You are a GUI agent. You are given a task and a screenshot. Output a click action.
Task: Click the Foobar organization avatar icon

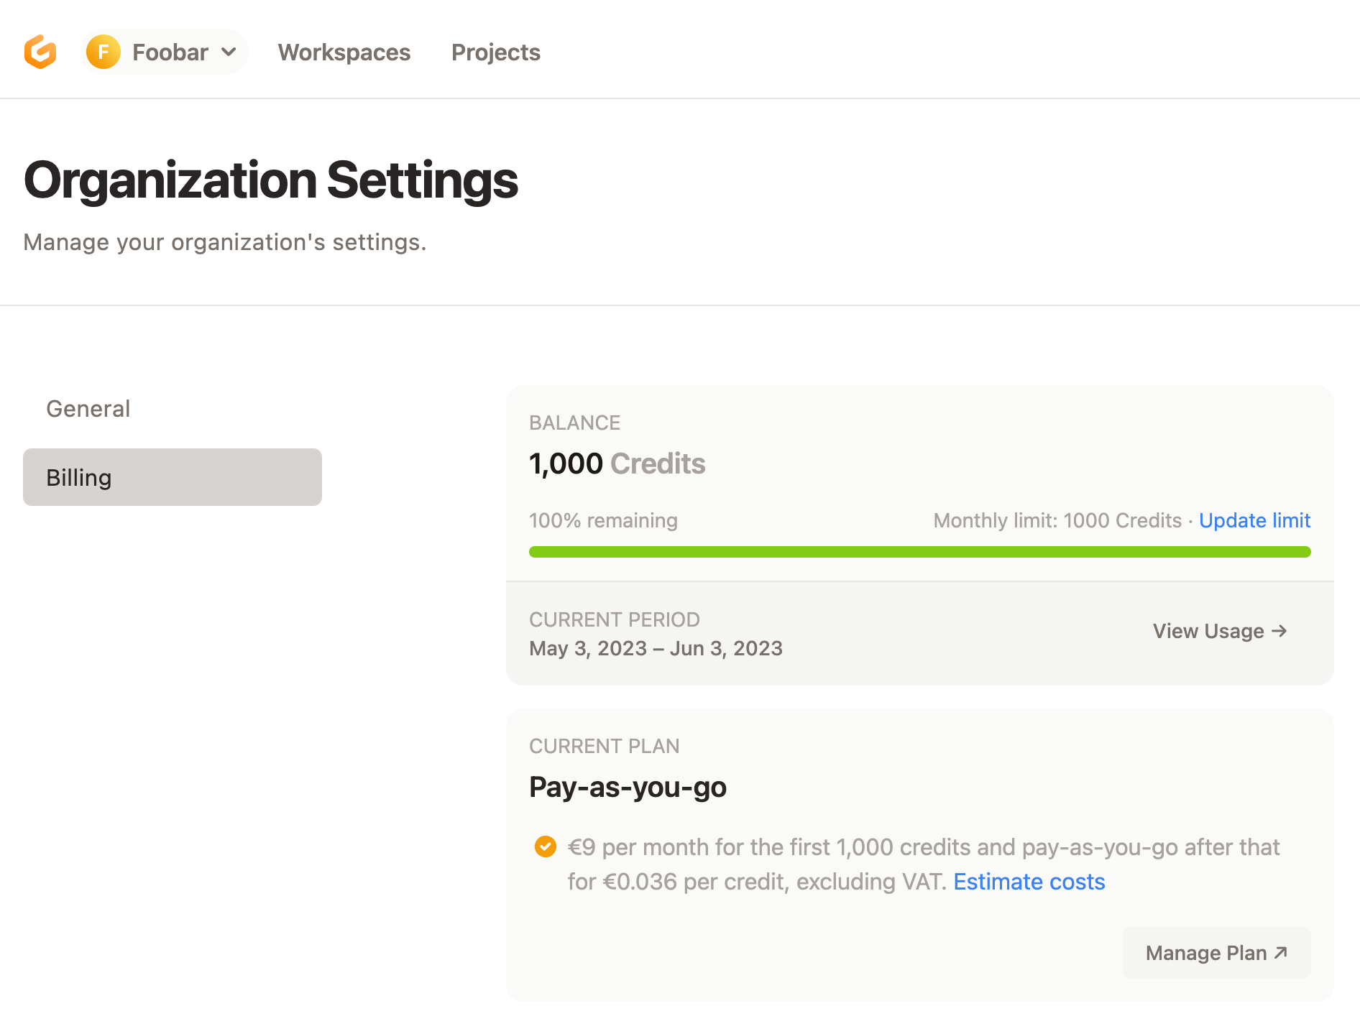click(x=104, y=52)
